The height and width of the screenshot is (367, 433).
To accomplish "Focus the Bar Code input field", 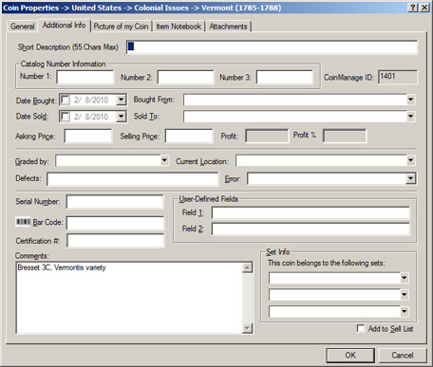I will 115,223.
